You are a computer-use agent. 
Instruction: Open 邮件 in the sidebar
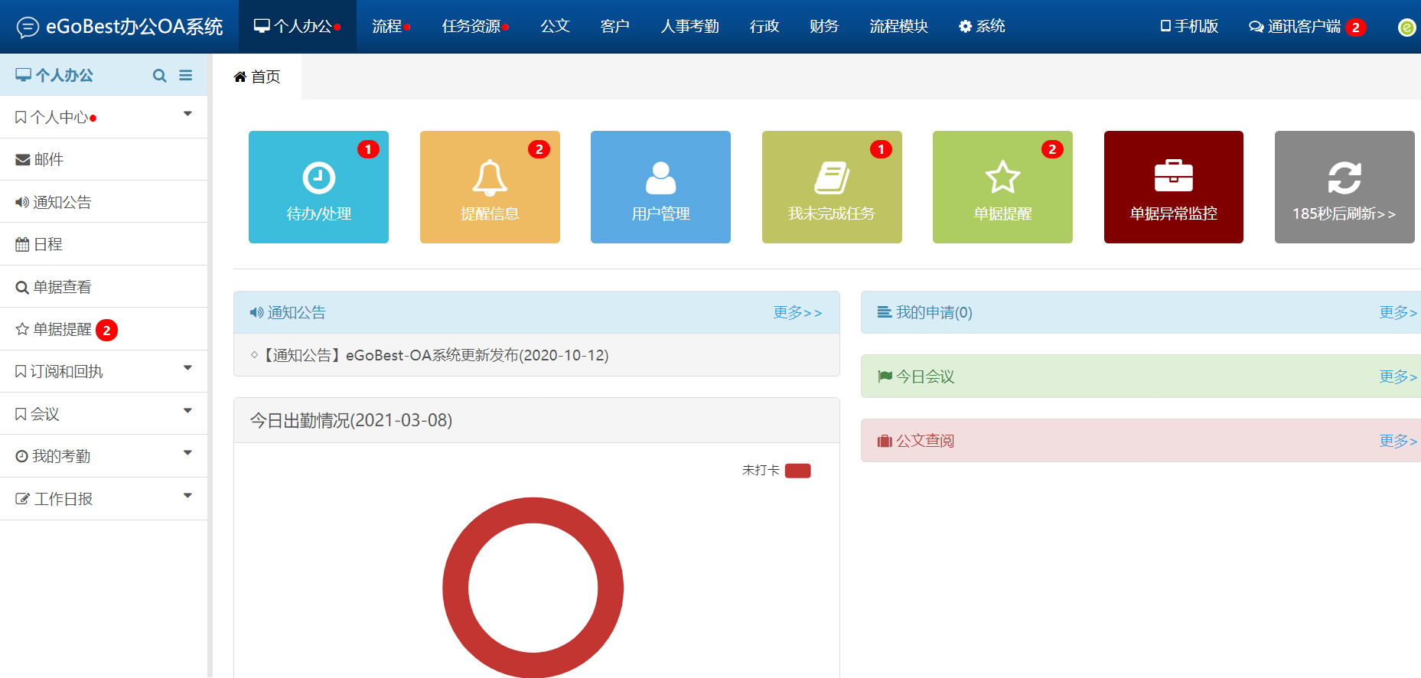click(x=48, y=159)
